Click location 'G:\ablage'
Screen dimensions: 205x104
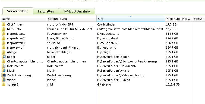click(104, 84)
